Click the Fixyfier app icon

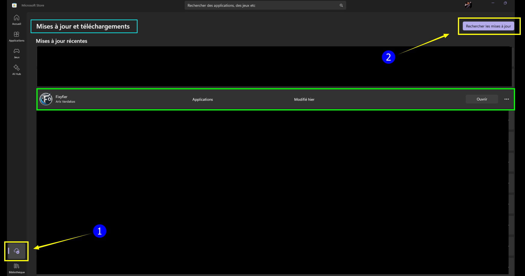pos(46,99)
